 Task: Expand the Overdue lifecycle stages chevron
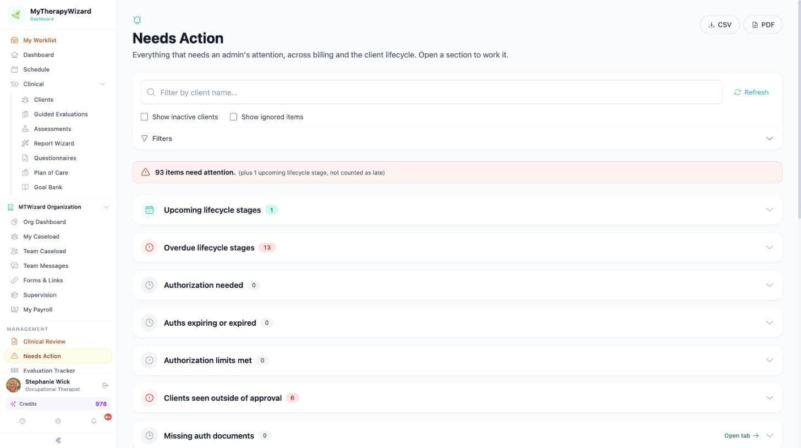pyautogui.click(x=770, y=248)
